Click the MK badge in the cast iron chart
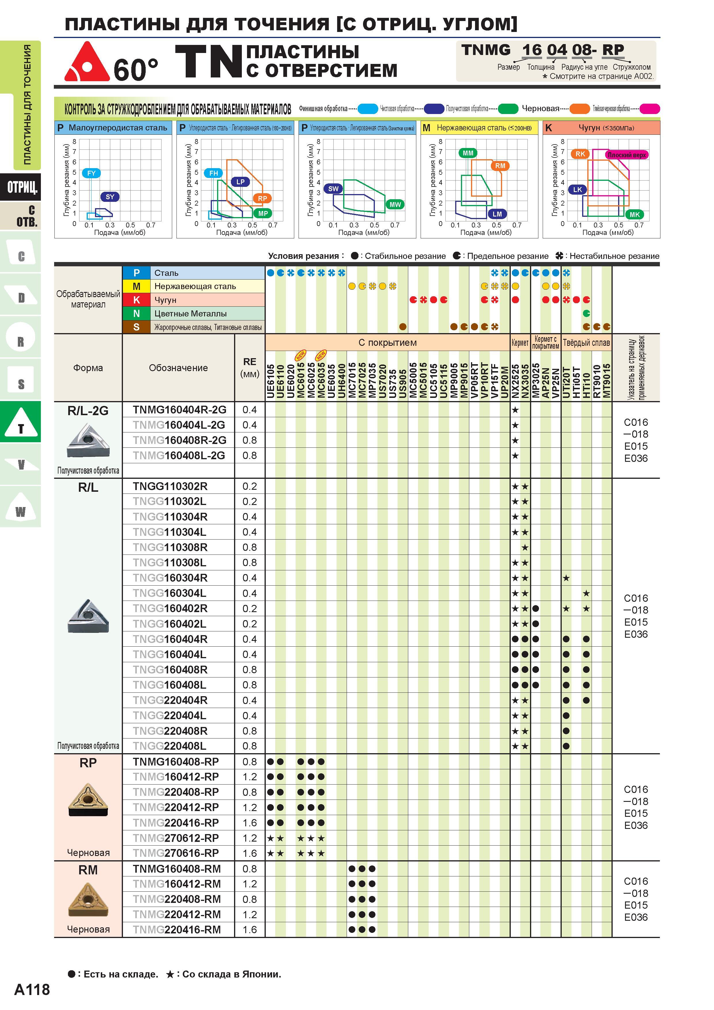The height and width of the screenshot is (1010, 714). pyautogui.click(x=635, y=214)
